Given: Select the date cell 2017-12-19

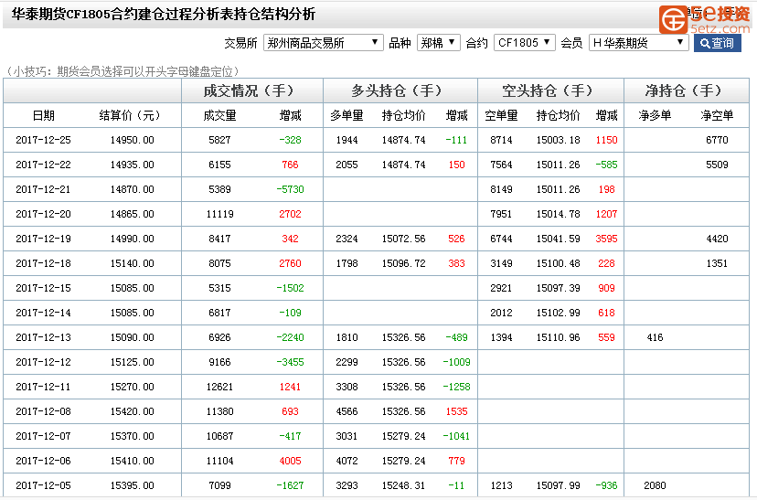Looking at the screenshot, I should click(x=44, y=239).
